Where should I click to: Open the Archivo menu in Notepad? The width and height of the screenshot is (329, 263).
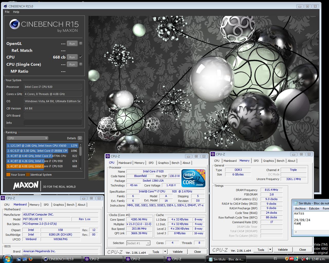click(x=300, y=209)
